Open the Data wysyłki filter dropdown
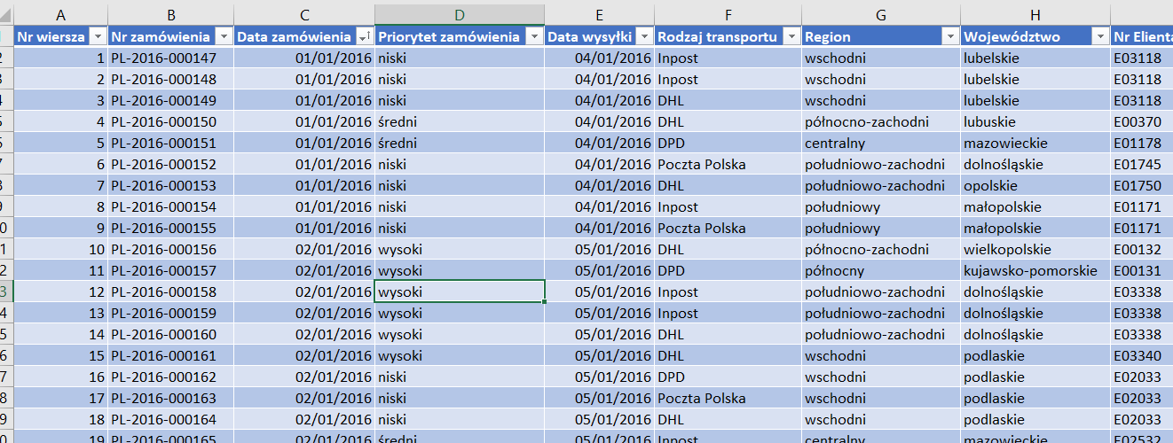Screen dimensions: 1173x443 click(643, 36)
